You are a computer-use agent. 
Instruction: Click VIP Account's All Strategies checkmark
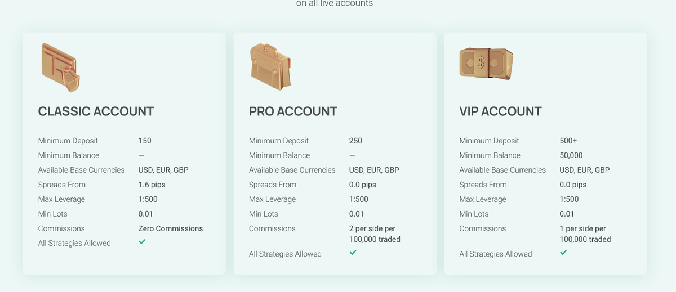pyautogui.click(x=563, y=252)
